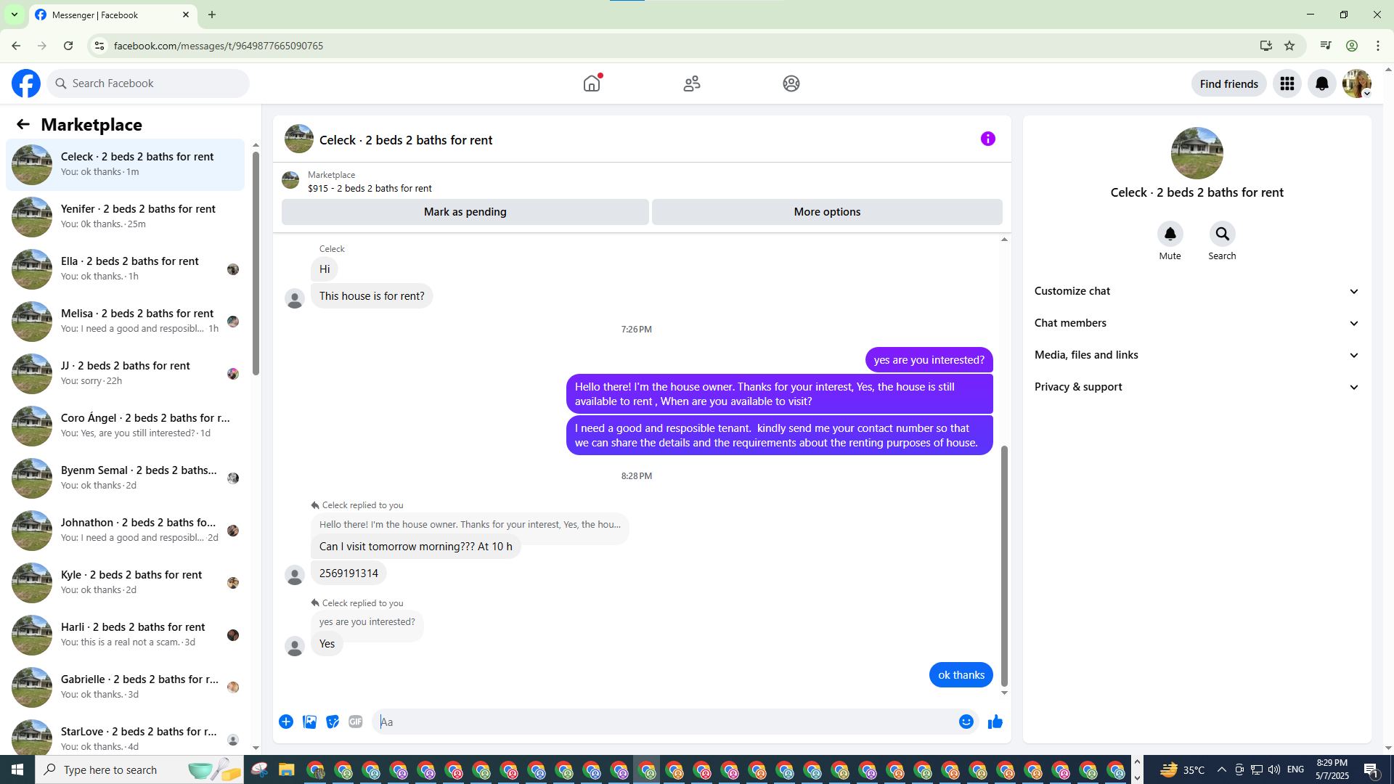1394x784 pixels.
Task: Mute this conversation
Action: pos(1170,234)
